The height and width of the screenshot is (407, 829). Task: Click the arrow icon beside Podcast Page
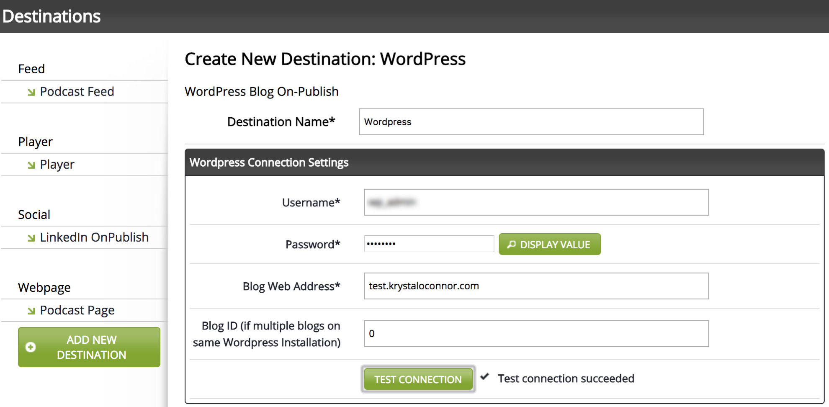31,311
